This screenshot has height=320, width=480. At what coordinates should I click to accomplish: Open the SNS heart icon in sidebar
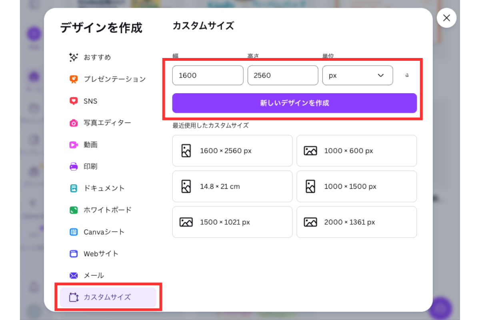[74, 101]
